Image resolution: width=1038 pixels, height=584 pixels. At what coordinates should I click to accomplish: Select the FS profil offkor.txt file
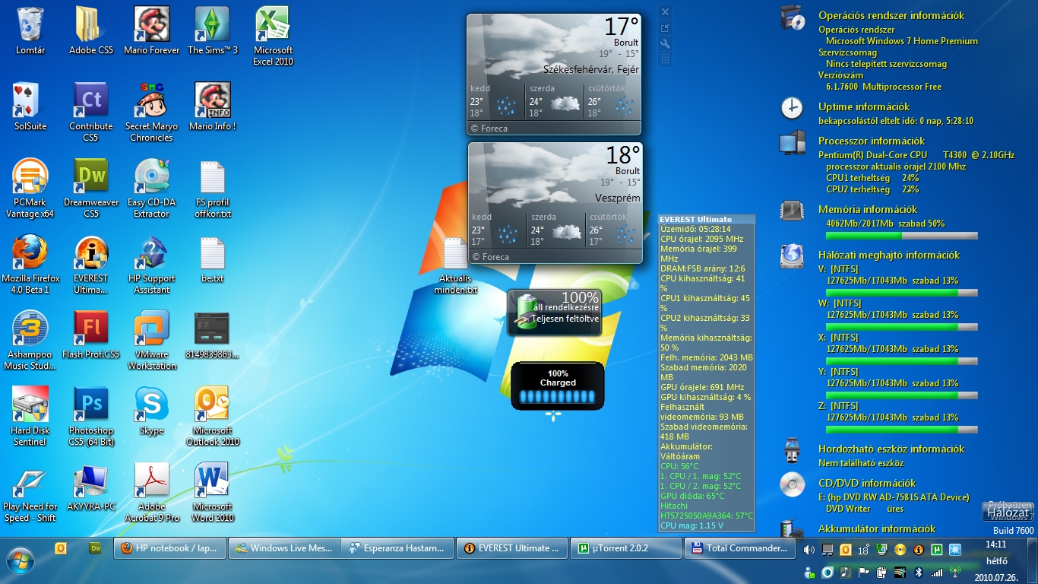[213, 188]
